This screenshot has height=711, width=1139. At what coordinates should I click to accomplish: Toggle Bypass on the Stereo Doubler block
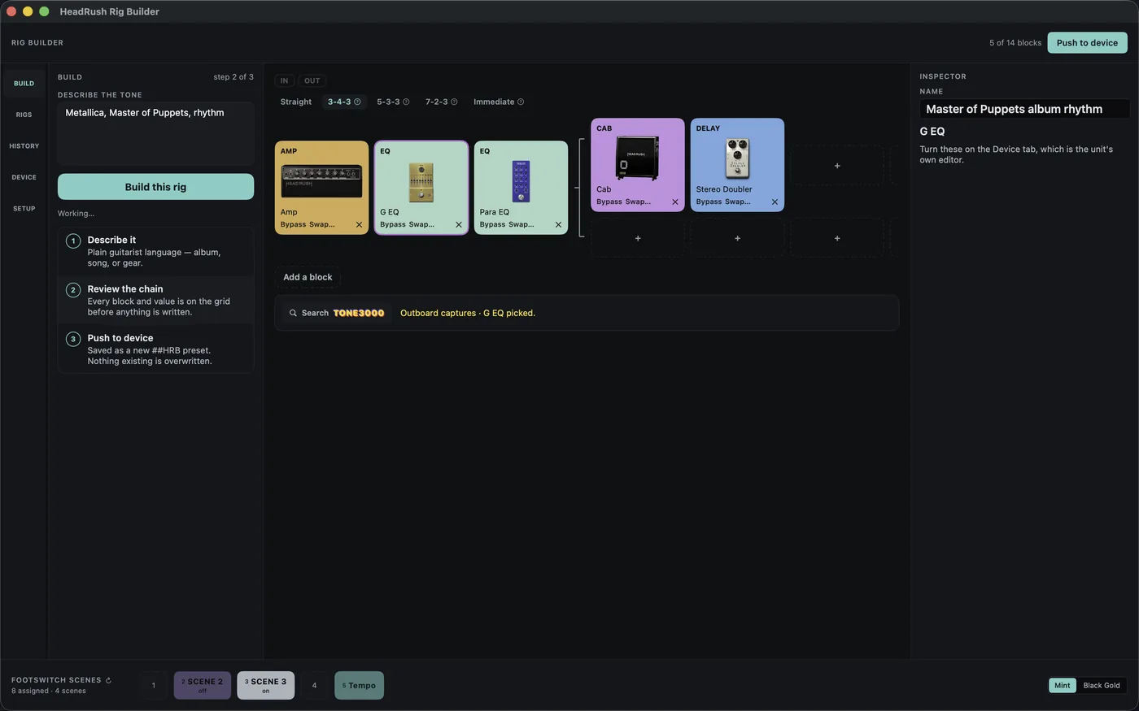click(x=709, y=202)
